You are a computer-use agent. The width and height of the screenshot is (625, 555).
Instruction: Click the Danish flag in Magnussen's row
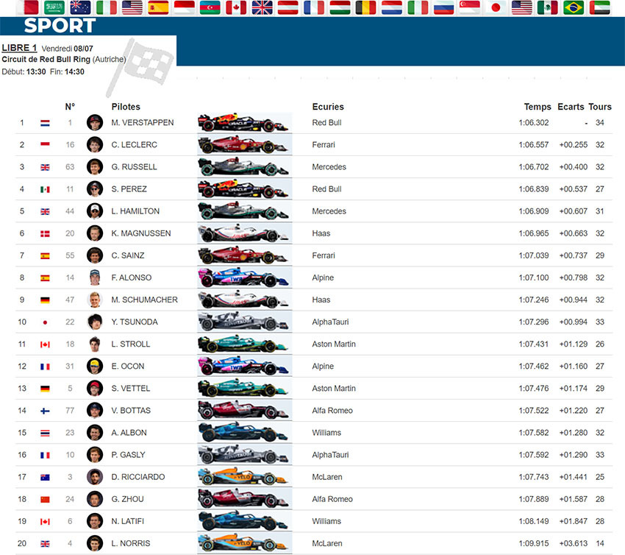pos(45,234)
